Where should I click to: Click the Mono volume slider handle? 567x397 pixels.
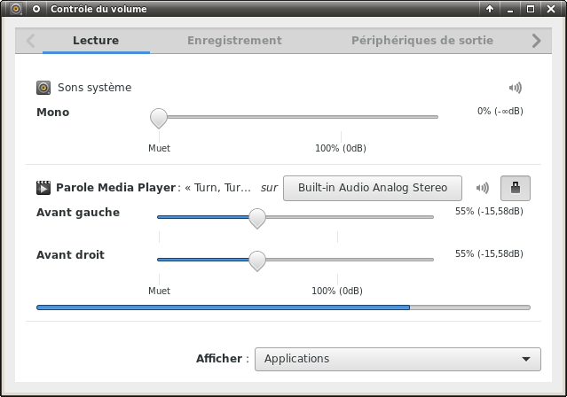coord(159,118)
